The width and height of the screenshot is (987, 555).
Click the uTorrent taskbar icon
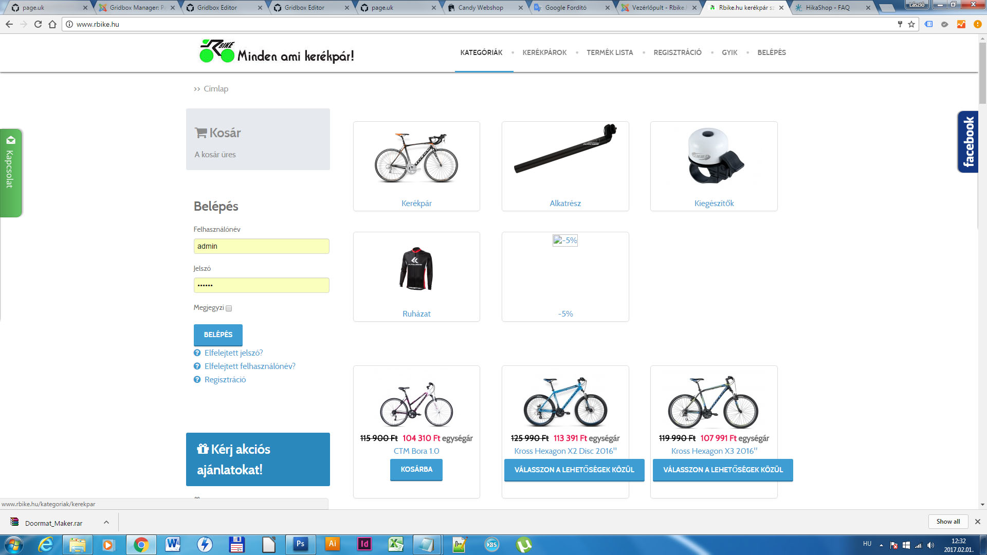point(523,544)
